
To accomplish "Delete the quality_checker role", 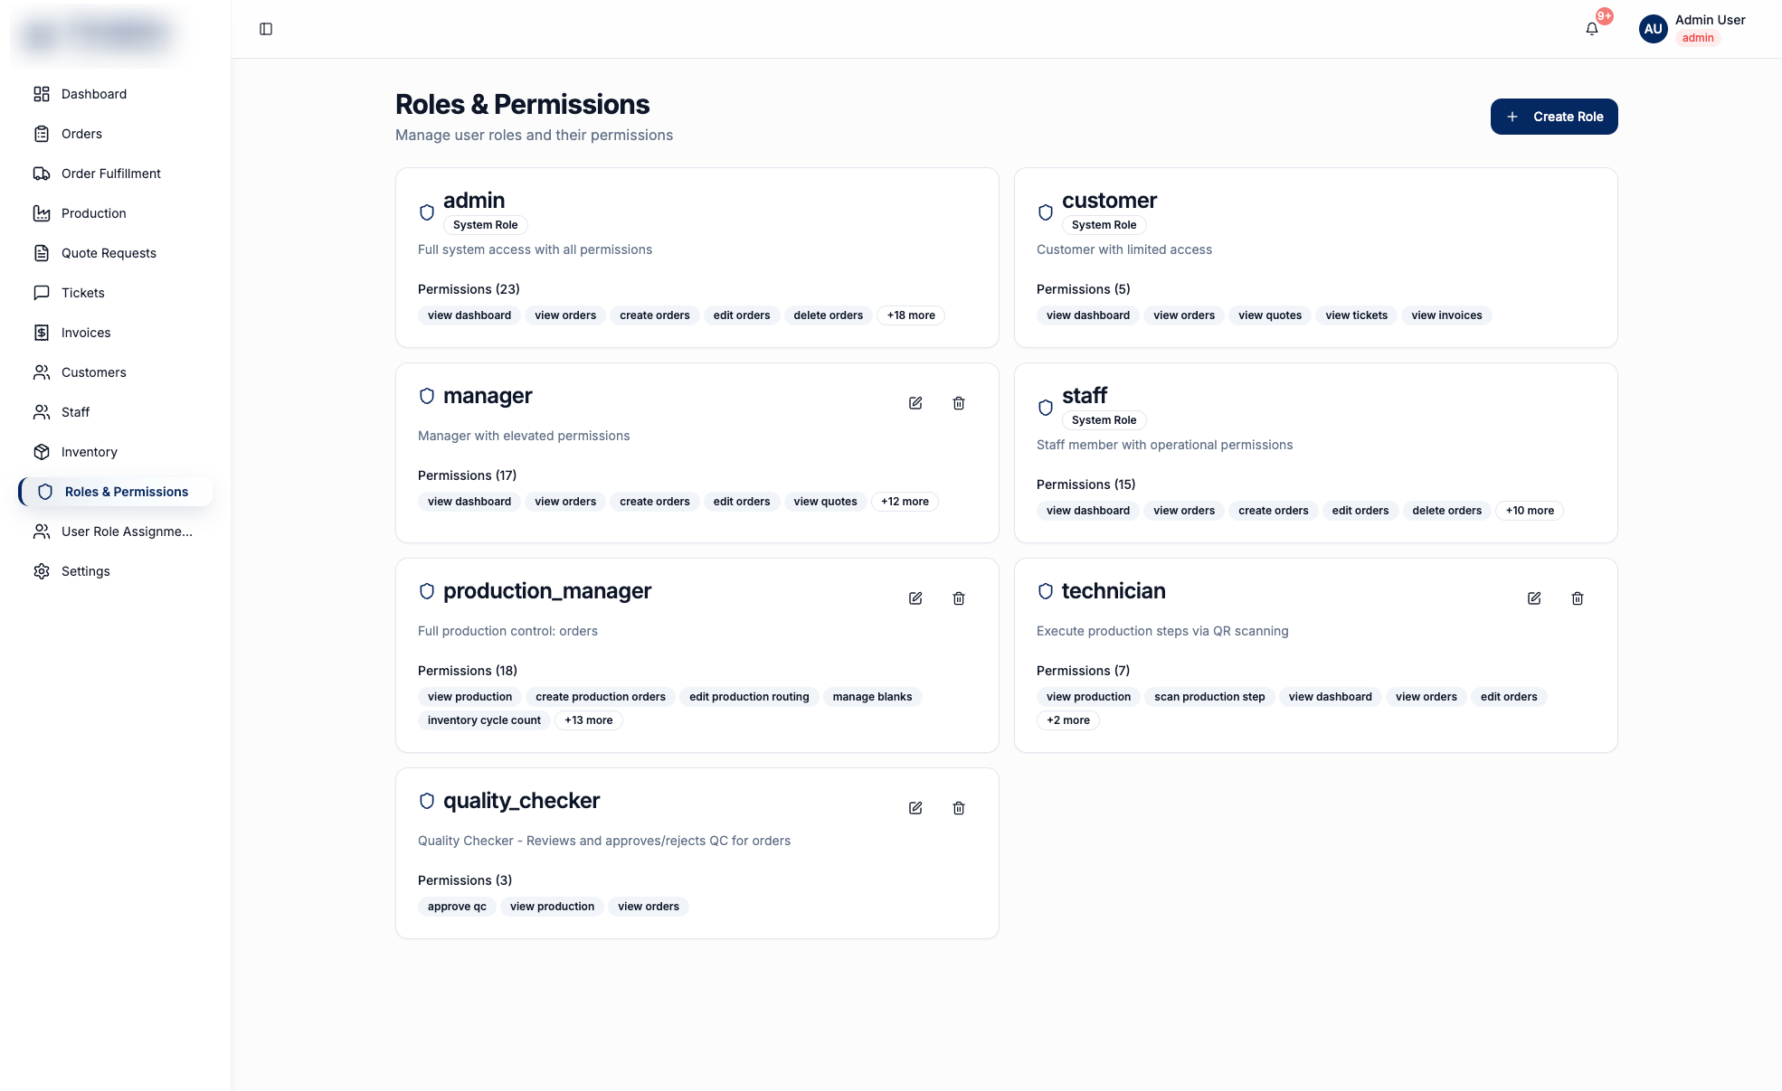I will [959, 808].
